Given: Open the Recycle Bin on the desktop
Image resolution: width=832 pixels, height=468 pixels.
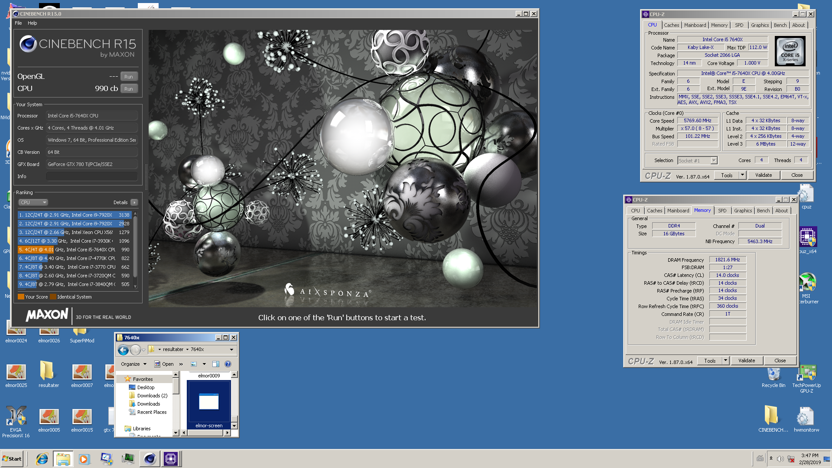Looking at the screenshot, I should (x=773, y=377).
